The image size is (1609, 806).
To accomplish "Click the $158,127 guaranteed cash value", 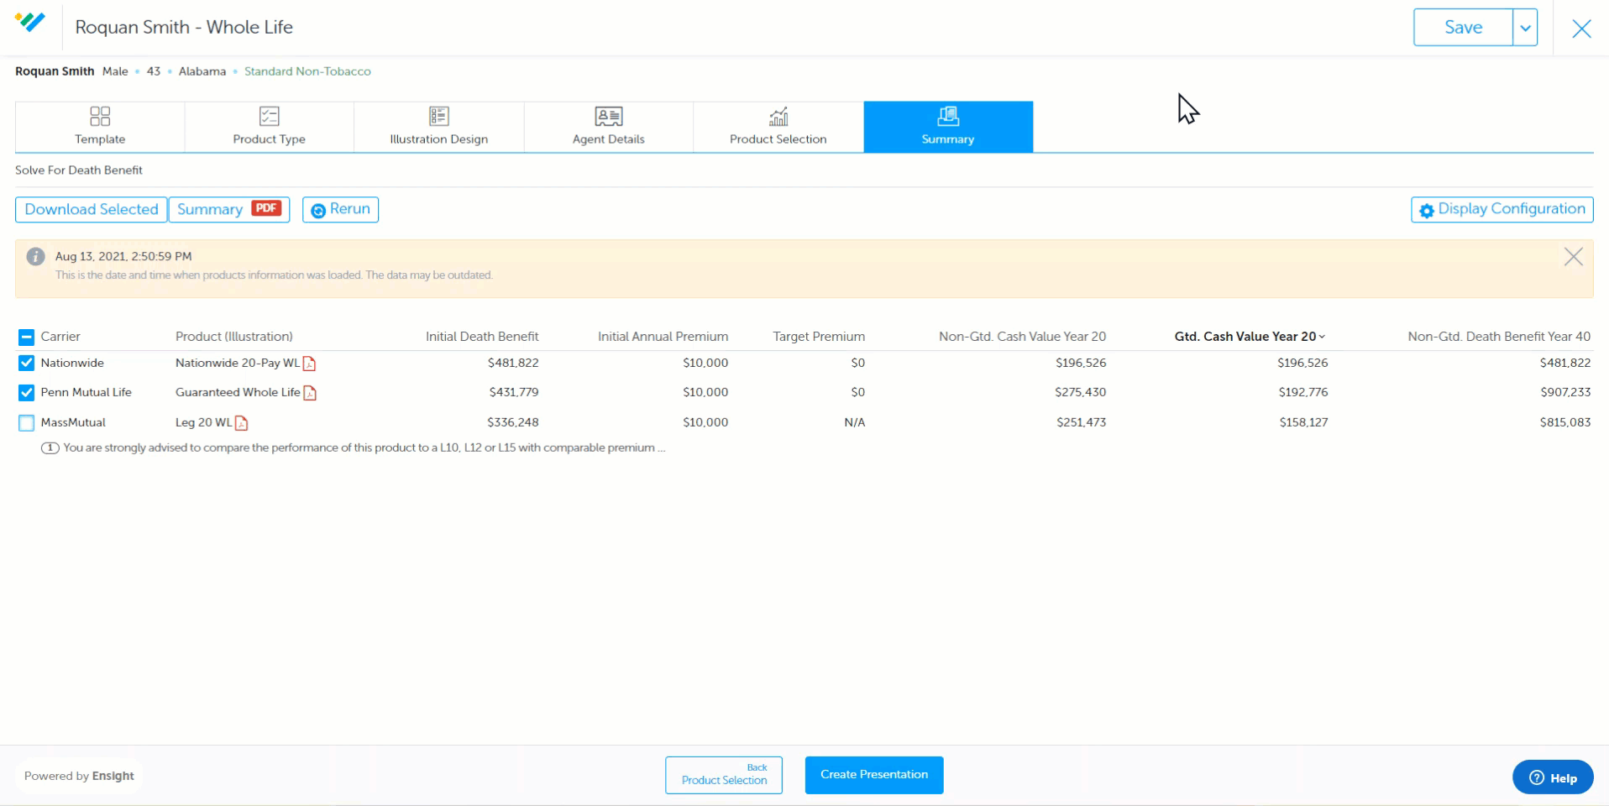I will pos(1303,422).
